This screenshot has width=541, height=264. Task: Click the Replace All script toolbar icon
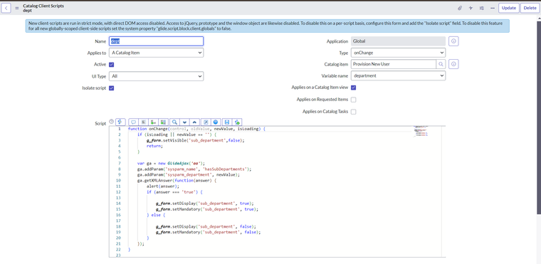click(164, 122)
